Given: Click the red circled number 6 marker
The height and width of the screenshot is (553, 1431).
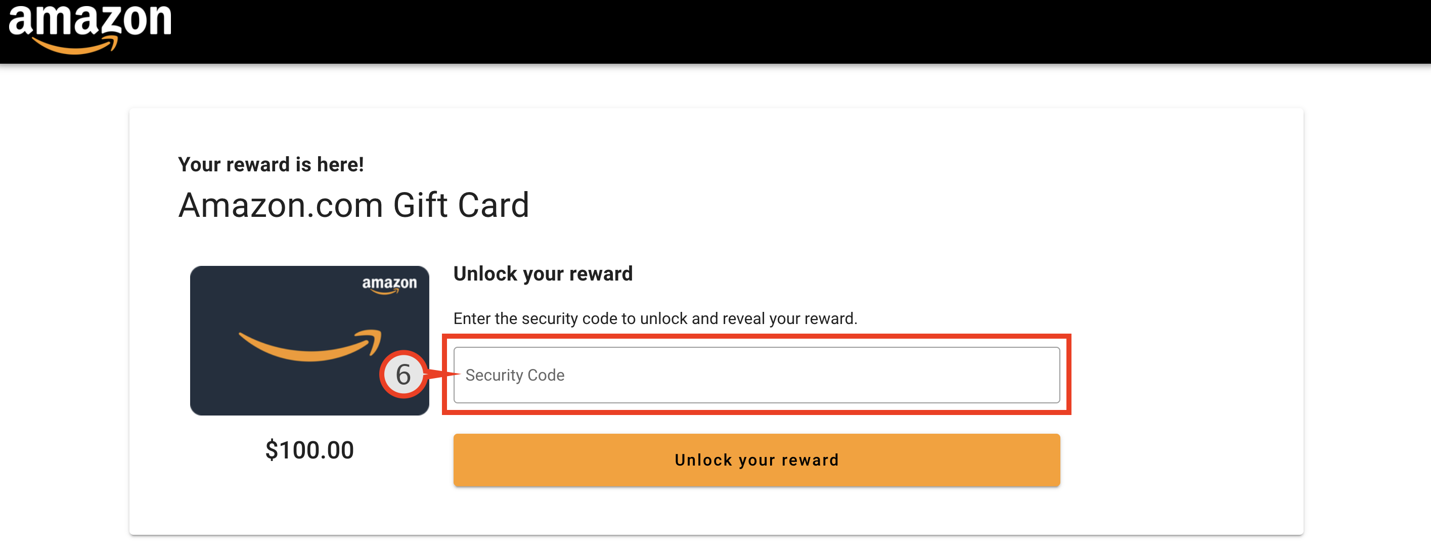Looking at the screenshot, I should pos(404,374).
